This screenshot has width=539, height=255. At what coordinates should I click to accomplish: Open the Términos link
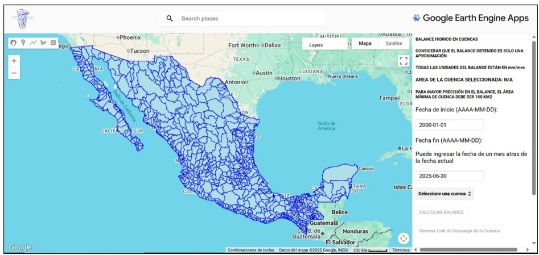point(401,250)
